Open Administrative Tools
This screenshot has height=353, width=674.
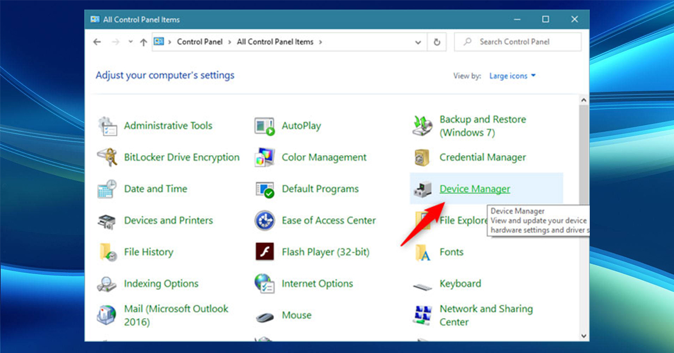pyautogui.click(x=168, y=125)
